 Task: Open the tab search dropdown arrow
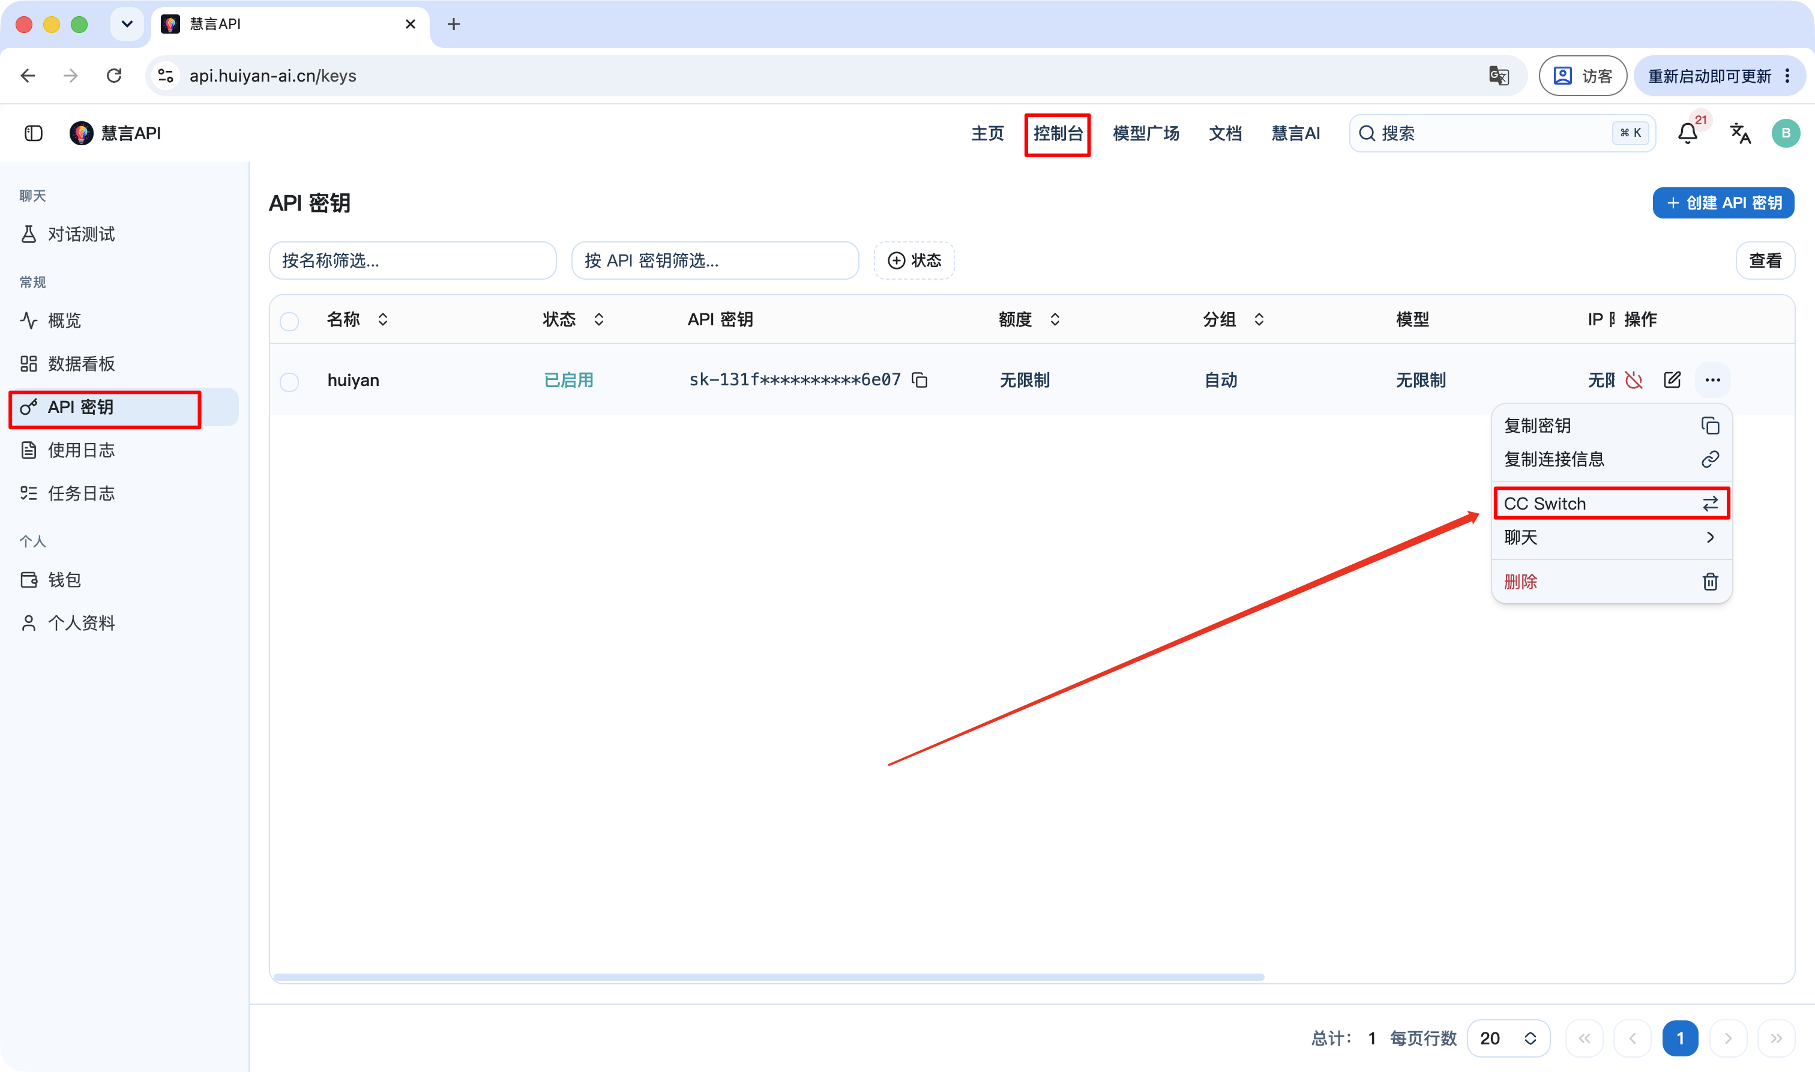tap(127, 24)
